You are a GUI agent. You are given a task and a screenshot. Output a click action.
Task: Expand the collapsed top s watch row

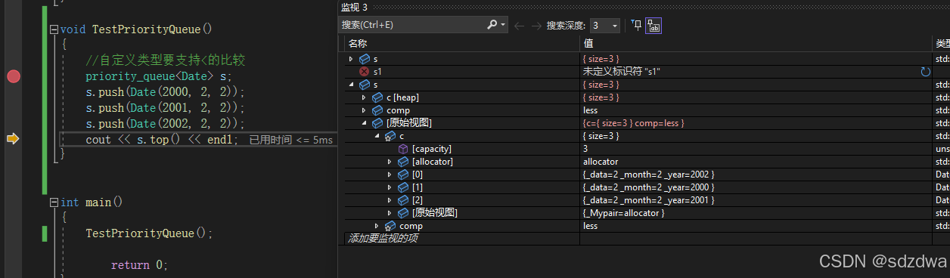click(351, 59)
